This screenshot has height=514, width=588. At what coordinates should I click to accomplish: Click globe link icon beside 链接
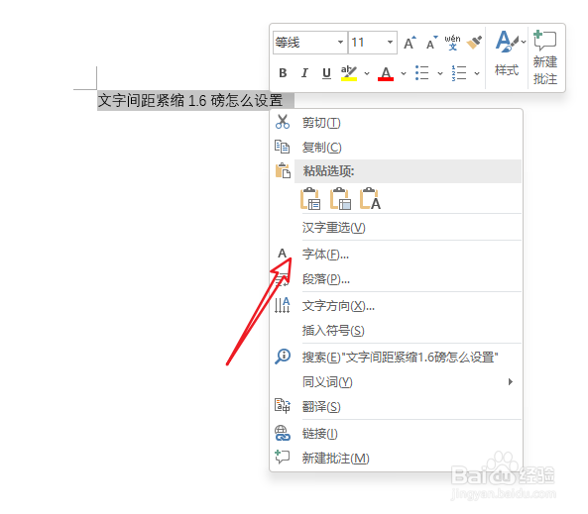(x=283, y=433)
